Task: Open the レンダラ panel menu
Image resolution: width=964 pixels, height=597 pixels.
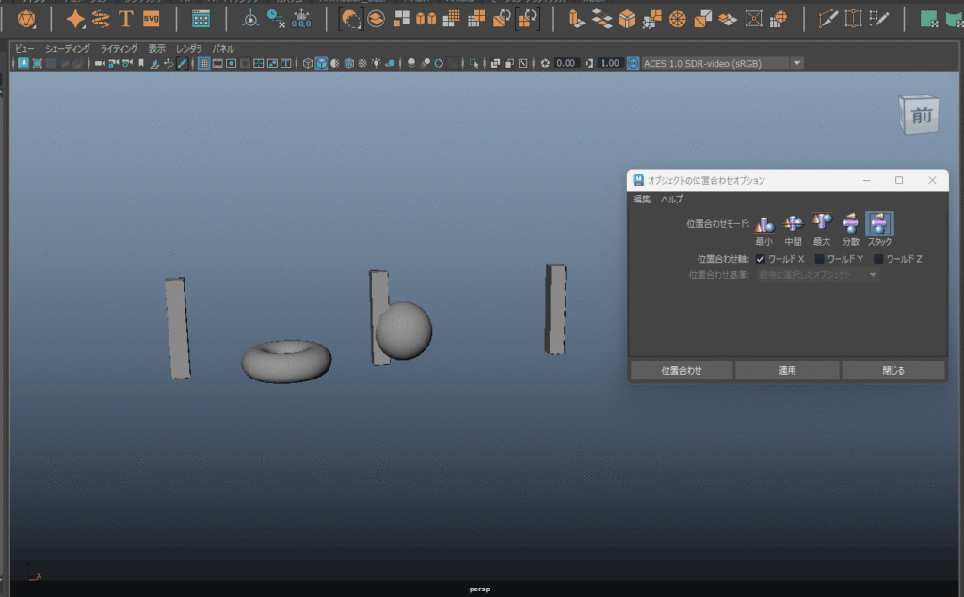Action: click(189, 49)
